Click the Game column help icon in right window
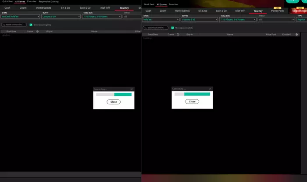Screen dimensions: 307x182 click(178, 35)
